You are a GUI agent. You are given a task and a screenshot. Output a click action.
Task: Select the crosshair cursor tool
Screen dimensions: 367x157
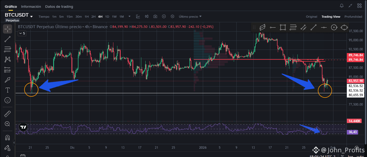click(x=8, y=29)
